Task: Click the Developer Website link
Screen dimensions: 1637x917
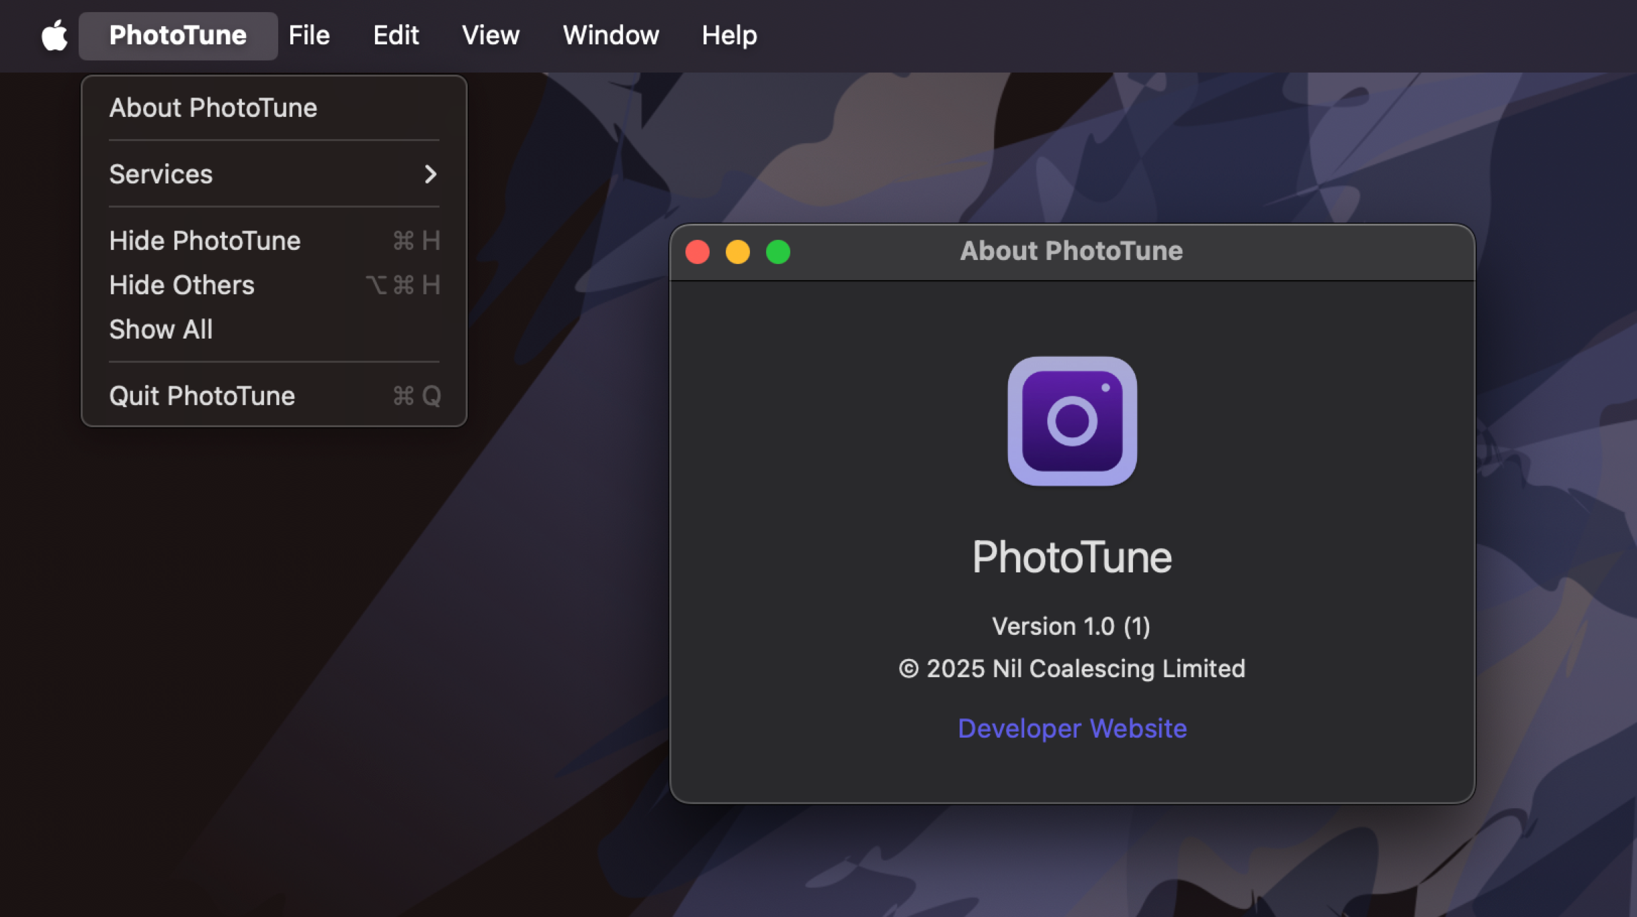Action: coord(1073,728)
